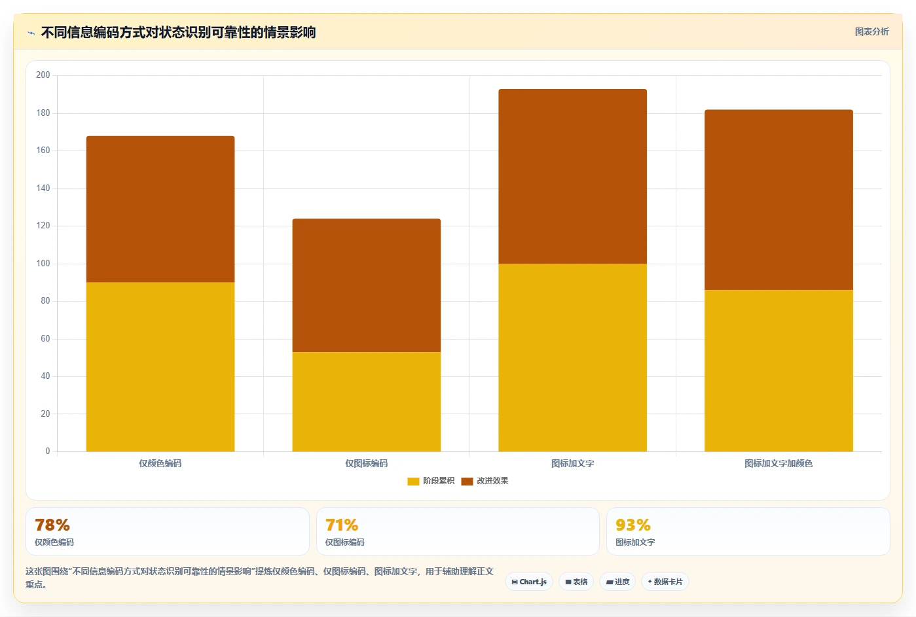Click the brown 改进效果 legend swatch
916x617 pixels.
point(467,482)
